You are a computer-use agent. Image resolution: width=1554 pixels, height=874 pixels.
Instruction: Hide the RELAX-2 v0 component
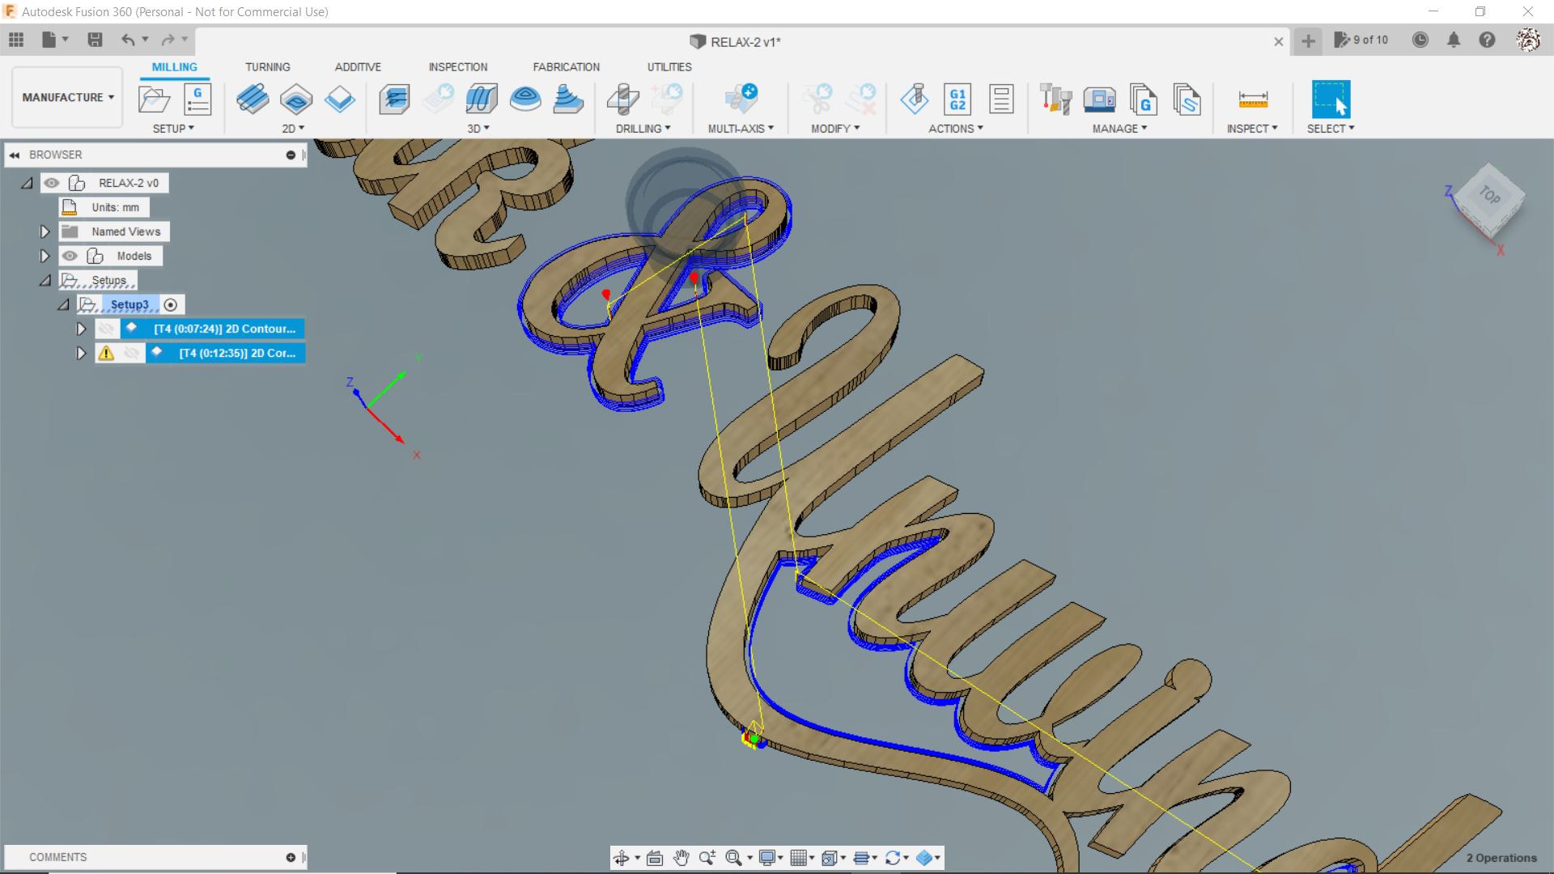pos(52,183)
